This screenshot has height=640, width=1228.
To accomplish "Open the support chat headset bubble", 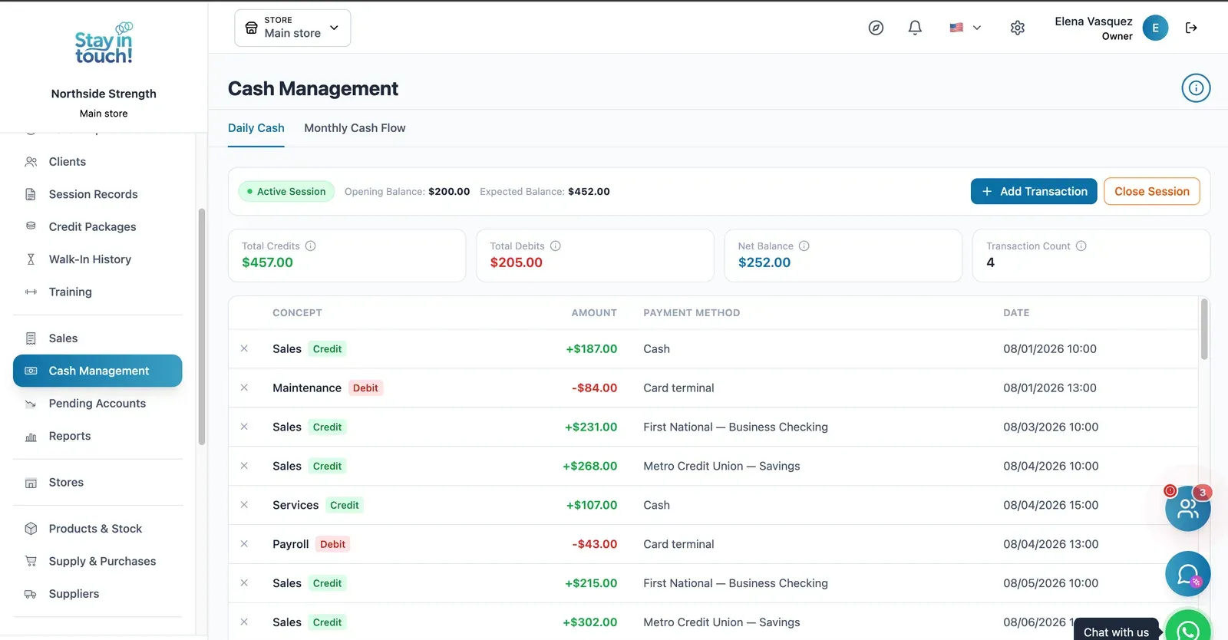I will (1188, 574).
